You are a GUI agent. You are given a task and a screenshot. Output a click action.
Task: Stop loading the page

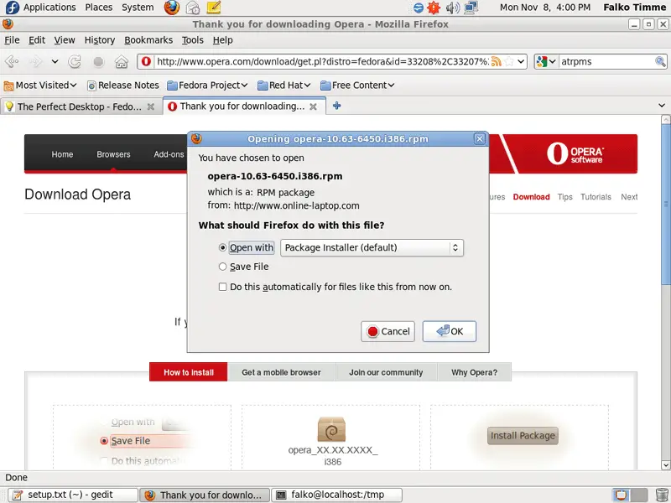[x=98, y=61]
